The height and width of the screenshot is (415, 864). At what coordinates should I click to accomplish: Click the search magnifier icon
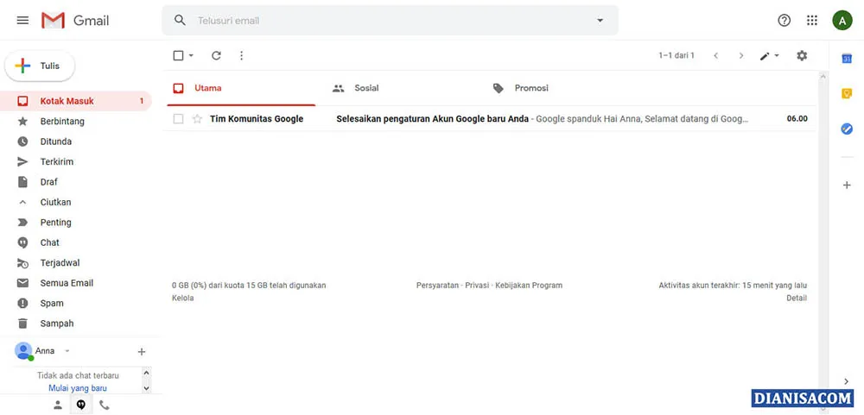(180, 21)
